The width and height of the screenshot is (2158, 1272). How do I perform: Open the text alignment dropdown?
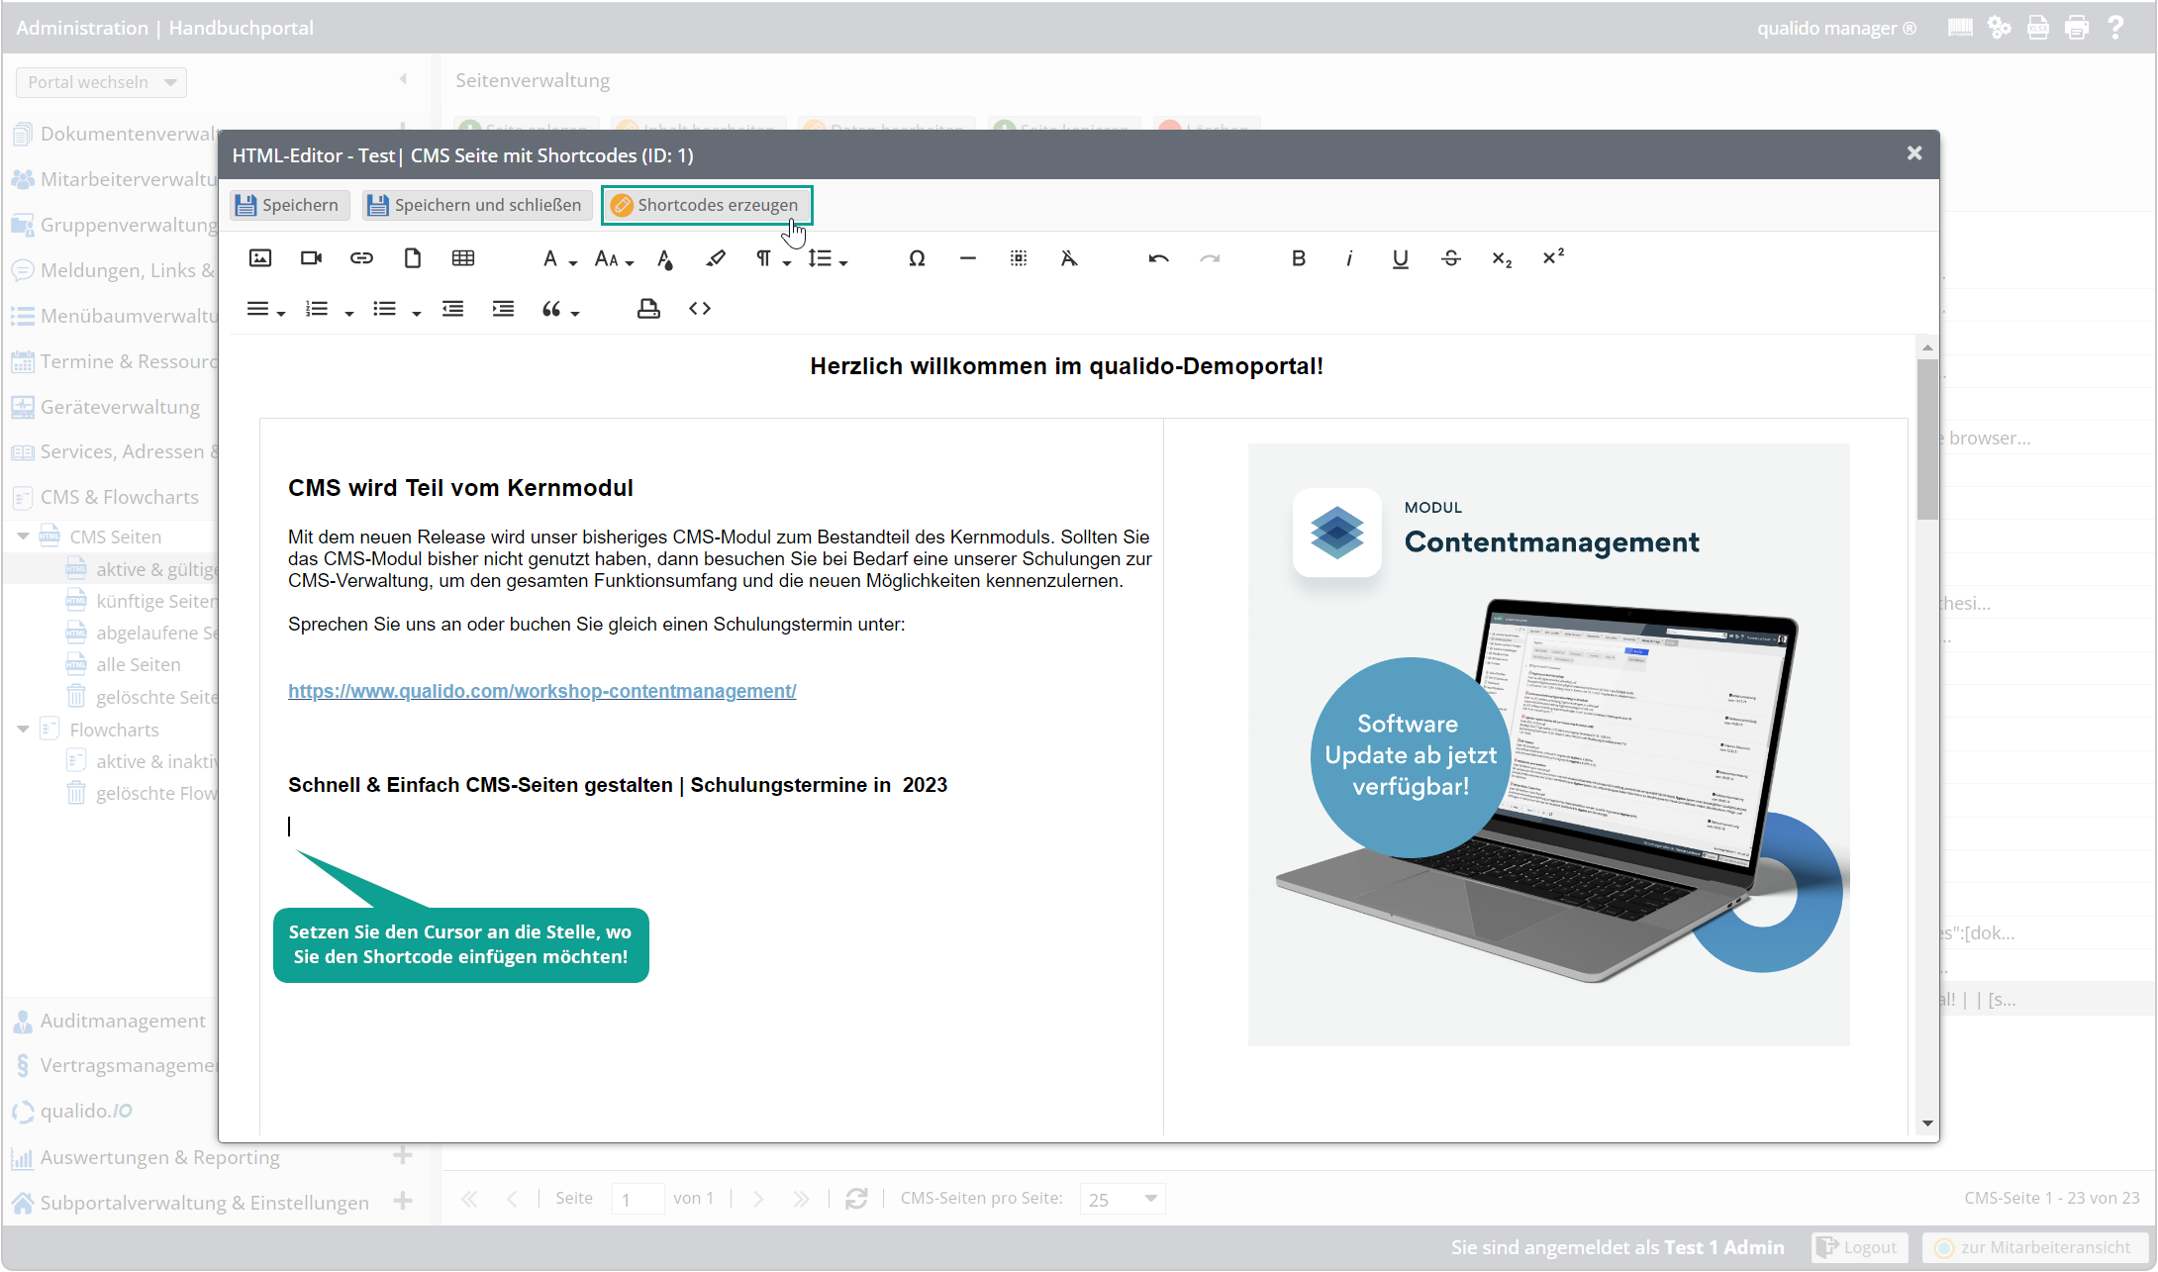click(x=265, y=310)
